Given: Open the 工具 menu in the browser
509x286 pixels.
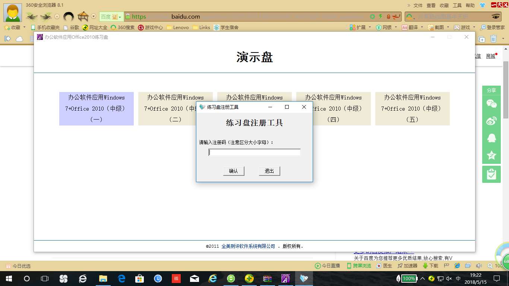Looking at the screenshot, I should (x=457, y=5).
